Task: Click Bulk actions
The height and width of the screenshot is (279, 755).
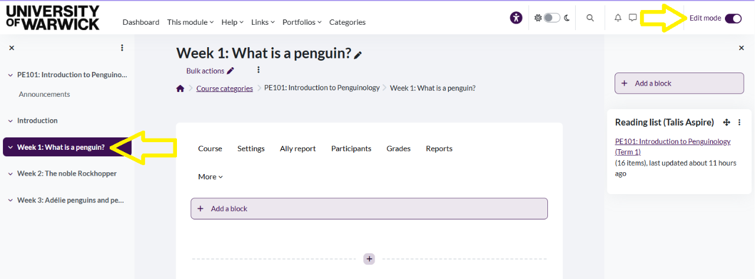Action: point(210,71)
